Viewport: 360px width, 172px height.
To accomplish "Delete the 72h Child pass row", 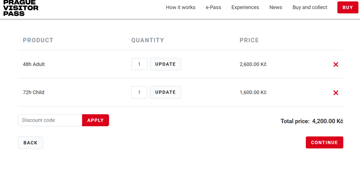I will (336, 93).
